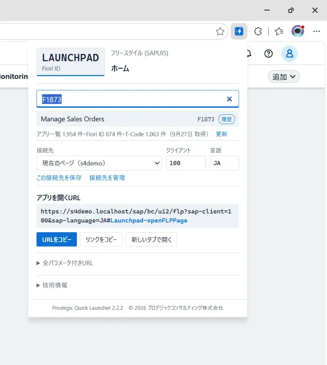Click the 更新 link
The height and width of the screenshot is (365, 327).
(x=221, y=134)
